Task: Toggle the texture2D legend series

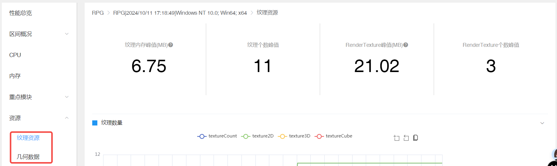Action: point(257,136)
